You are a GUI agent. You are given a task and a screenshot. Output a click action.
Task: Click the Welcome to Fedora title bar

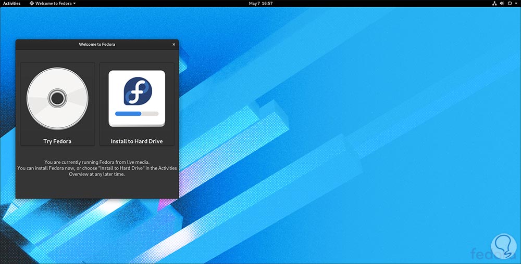(97, 44)
